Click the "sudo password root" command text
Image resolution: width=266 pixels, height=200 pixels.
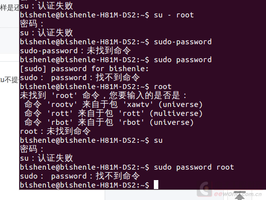pyautogui.click(x=194, y=167)
